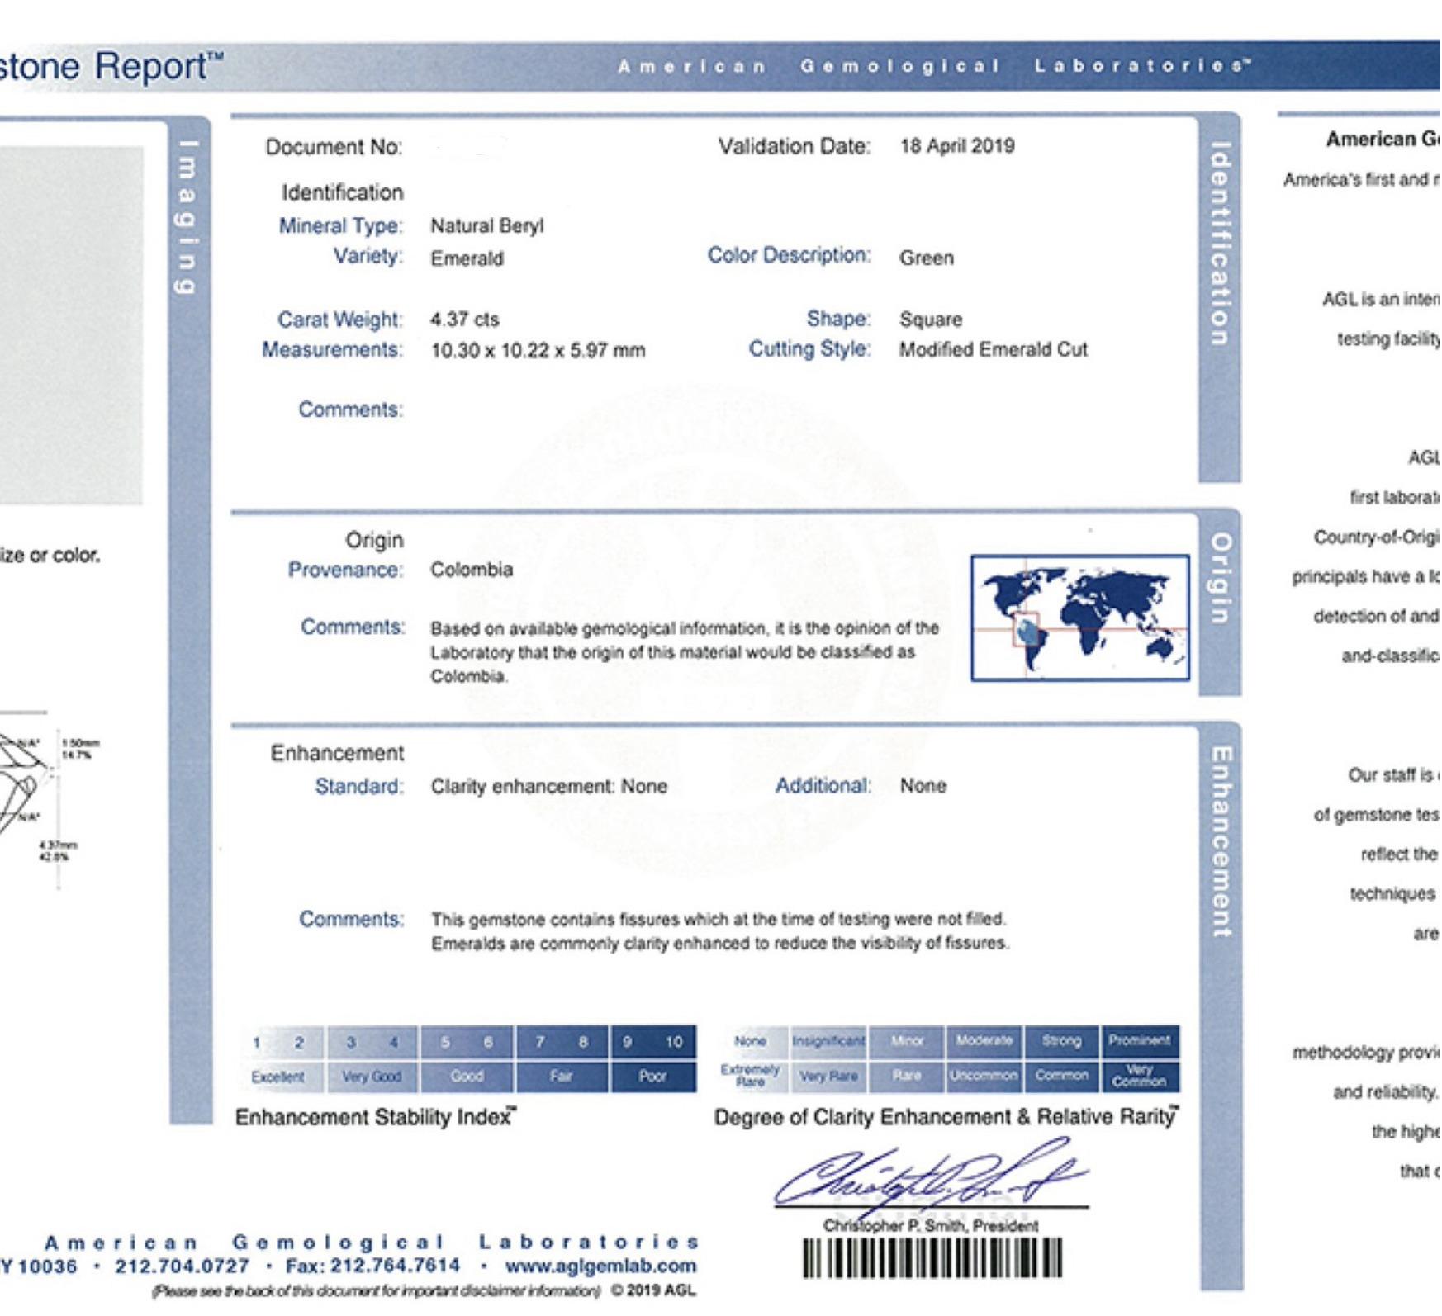Click the 'Emerald' variety value
The image size is (1442, 1316).
point(467,259)
